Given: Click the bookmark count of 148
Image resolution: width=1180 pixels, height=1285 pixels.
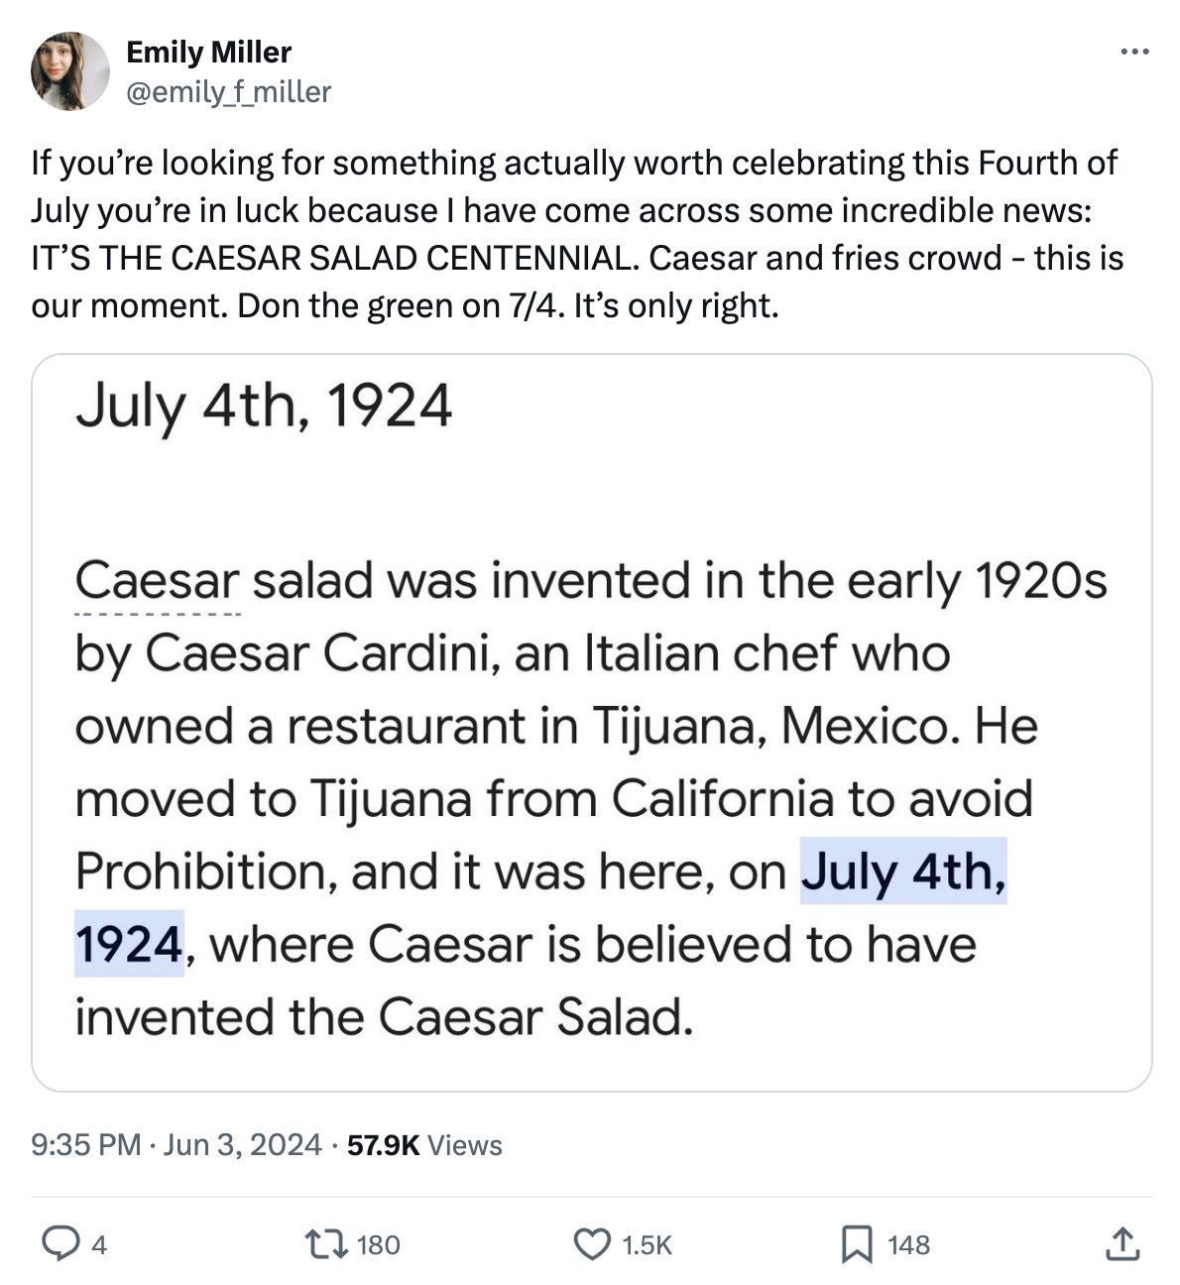Looking at the screenshot, I should pyautogui.click(x=908, y=1245).
